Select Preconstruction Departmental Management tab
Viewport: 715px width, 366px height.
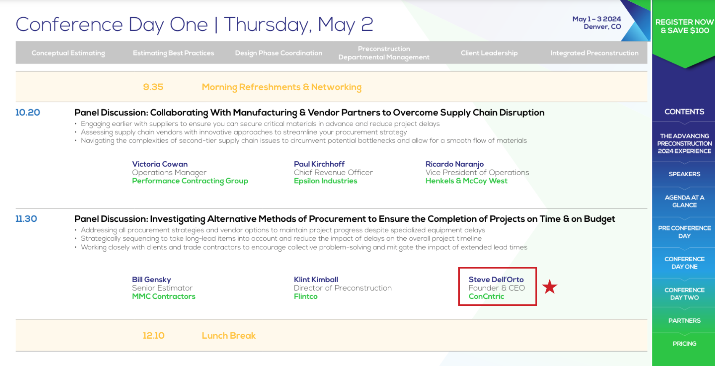click(384, 53)
